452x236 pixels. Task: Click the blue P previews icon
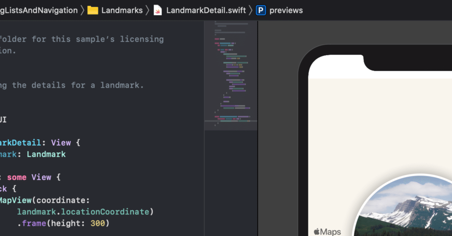(x=260, y=10)
